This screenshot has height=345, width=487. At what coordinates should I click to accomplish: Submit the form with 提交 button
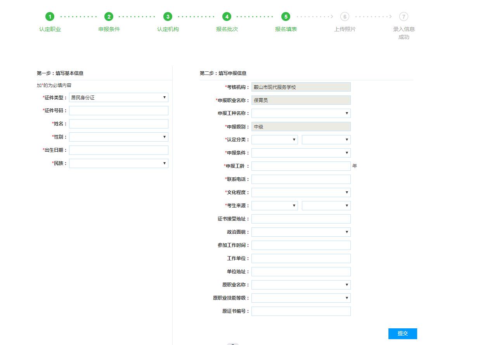[403, 334]
